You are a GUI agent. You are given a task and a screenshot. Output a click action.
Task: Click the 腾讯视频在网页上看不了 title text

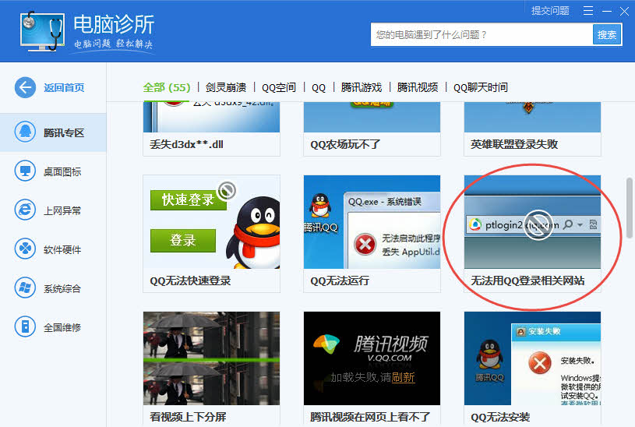pos(370,417)
